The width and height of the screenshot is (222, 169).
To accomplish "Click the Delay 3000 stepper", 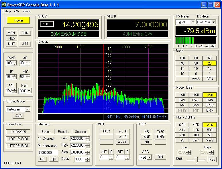I will click(x=88, y=159).
